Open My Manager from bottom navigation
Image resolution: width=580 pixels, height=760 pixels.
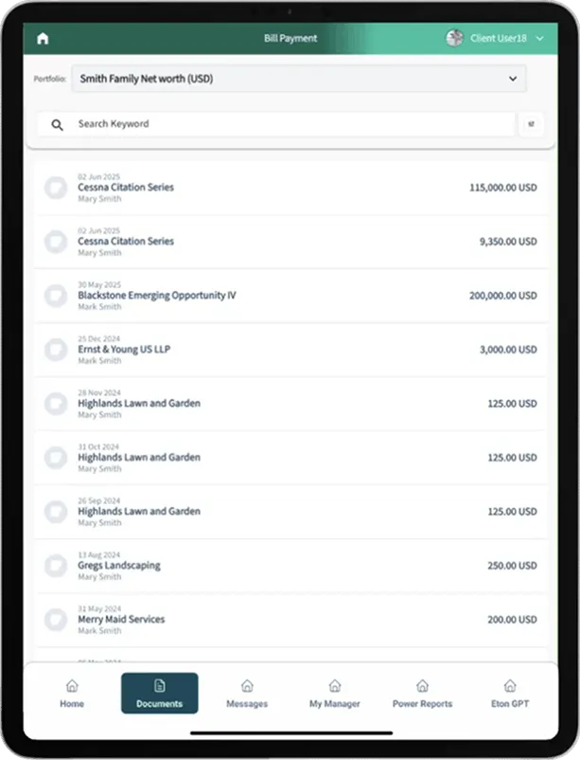334,693
